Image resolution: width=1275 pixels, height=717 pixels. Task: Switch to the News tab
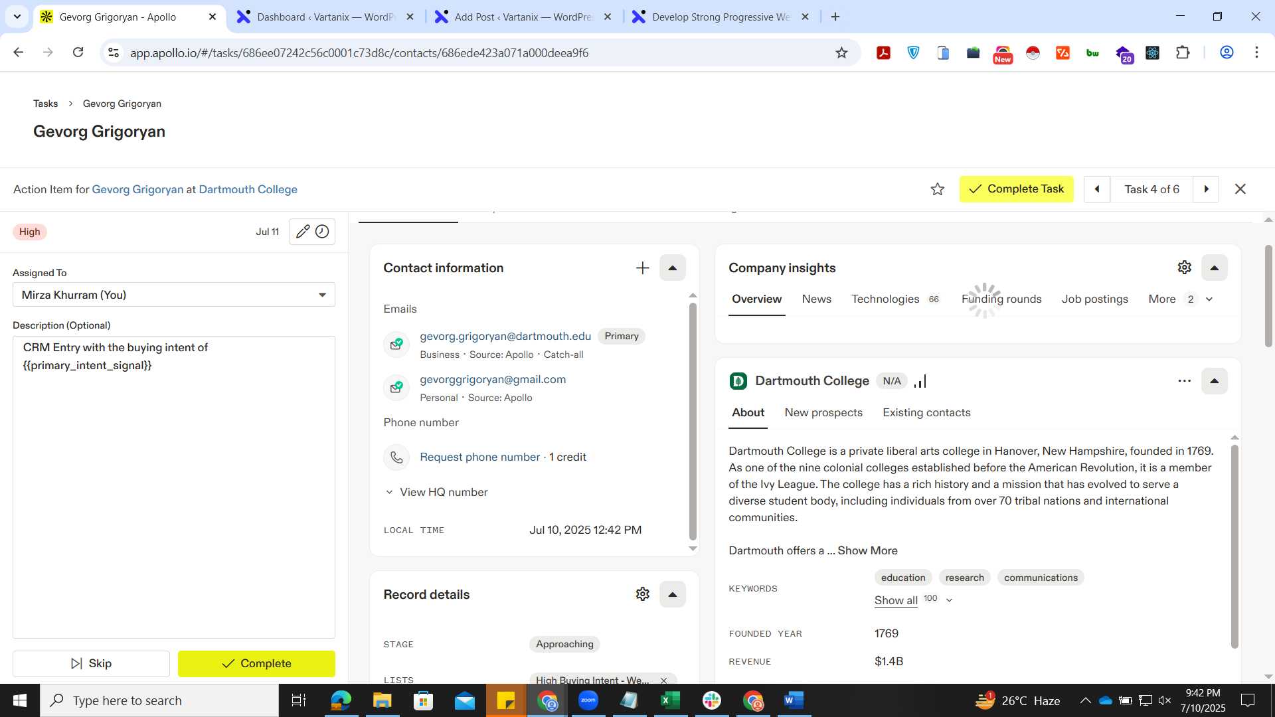816,299
